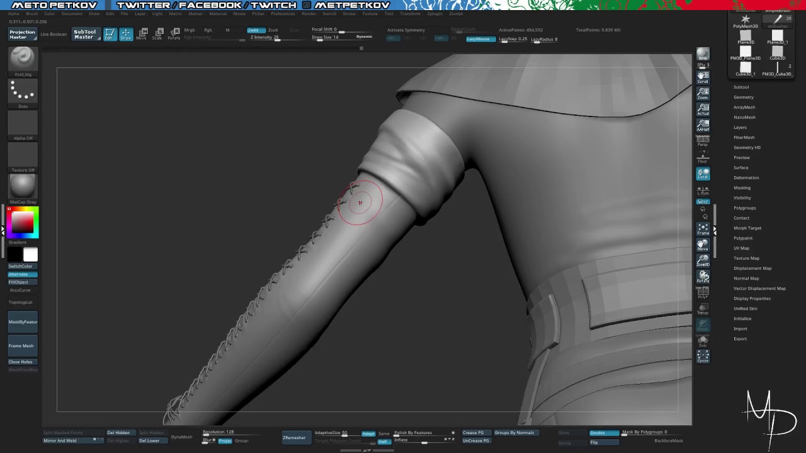This screenshot has width=806, height=453.
Task: Select the PM3D_Plane3D tool thumbnail
Action: pyautogui.click(x=746, y=53)
